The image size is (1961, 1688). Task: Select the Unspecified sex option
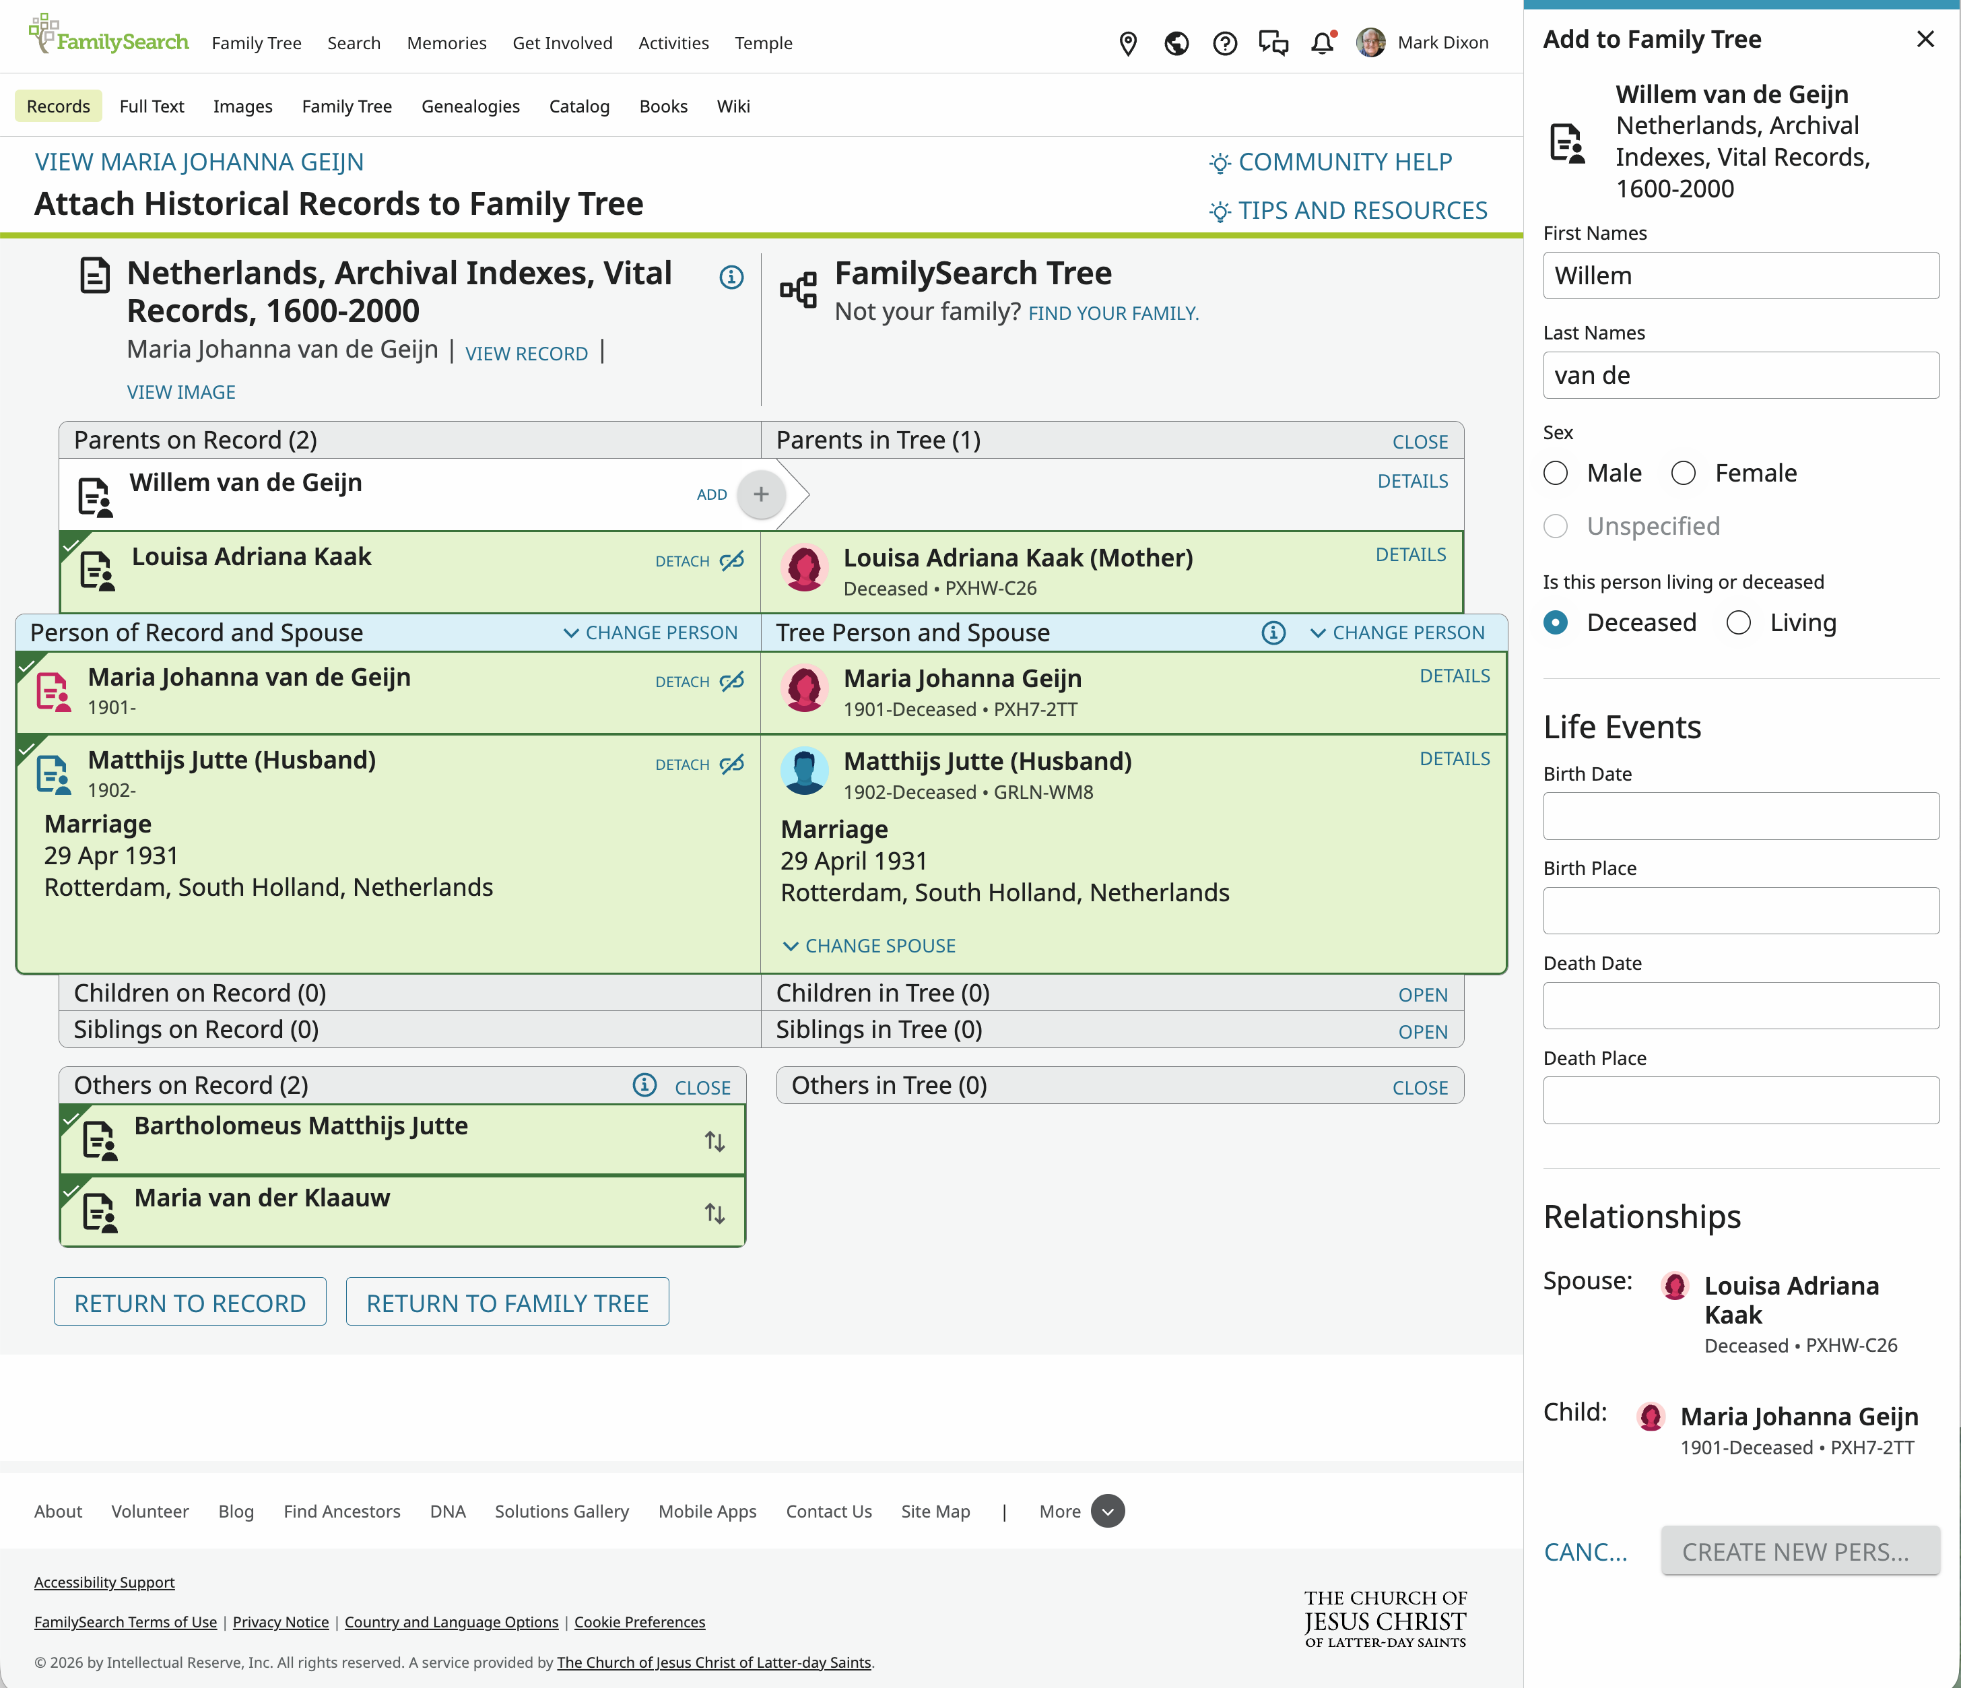pyautogui.click(x=1556, y=526)
